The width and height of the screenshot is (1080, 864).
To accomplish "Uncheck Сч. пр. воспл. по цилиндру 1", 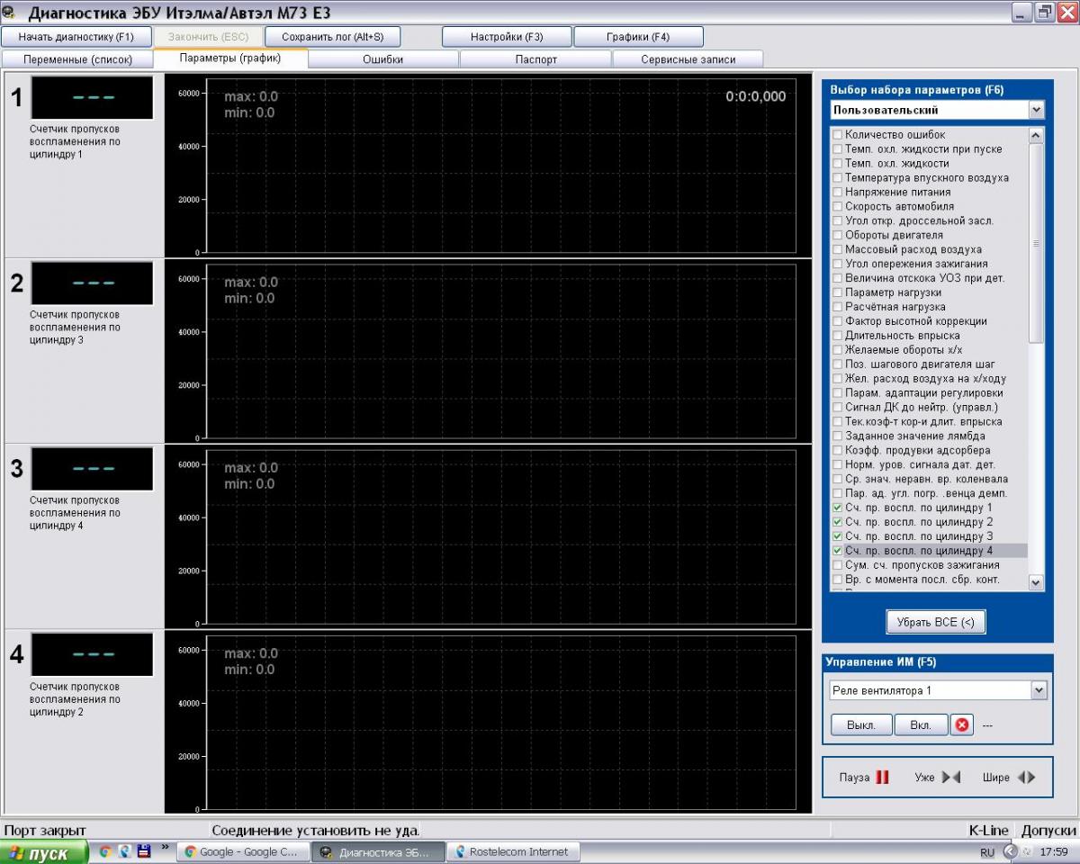I will (838, 508).
